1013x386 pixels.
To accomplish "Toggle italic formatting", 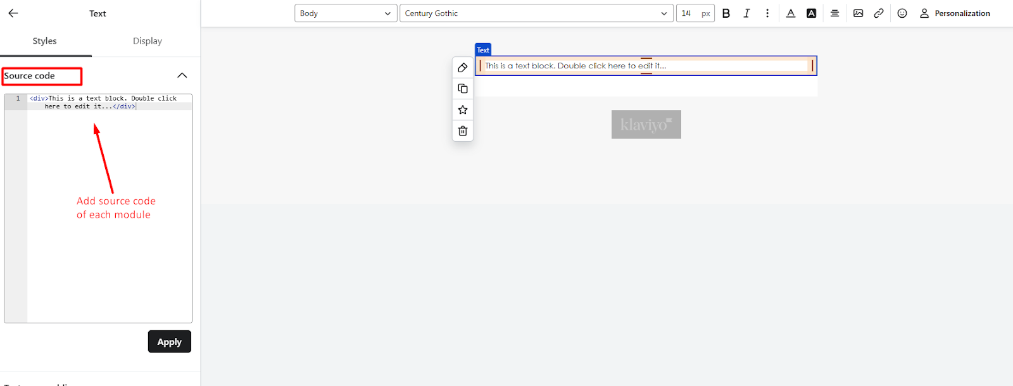I will pos(747,13).
